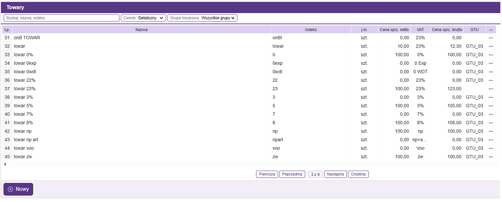Image resolution: width=502 pixels, height=202 pixels.
Task: Click the horizontal scroll left arrow
Action: (5, 165)
